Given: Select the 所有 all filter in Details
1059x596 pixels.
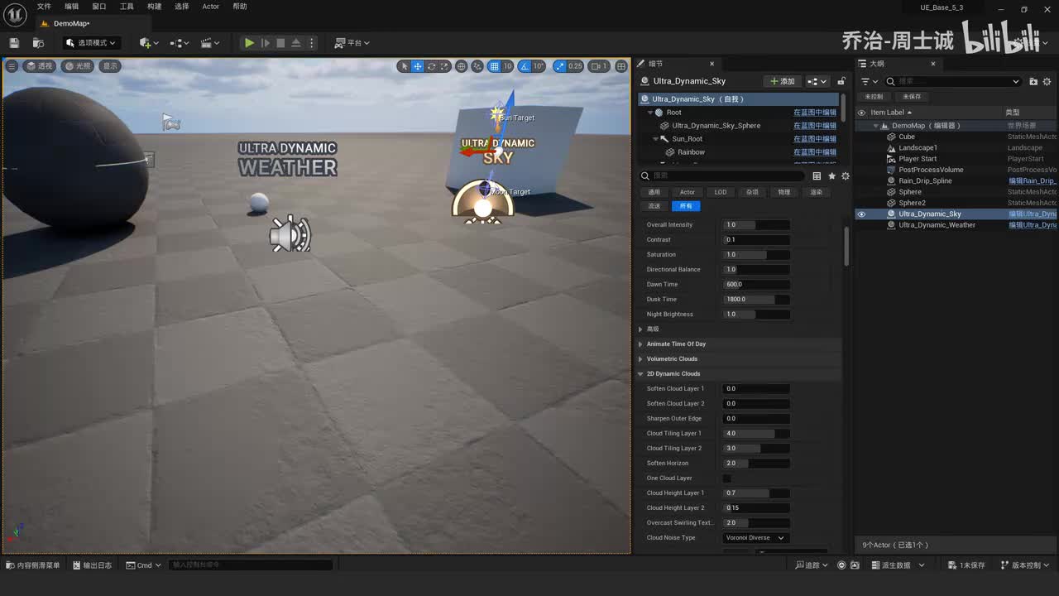Looking at the screenshot, I should coord(686,206).
